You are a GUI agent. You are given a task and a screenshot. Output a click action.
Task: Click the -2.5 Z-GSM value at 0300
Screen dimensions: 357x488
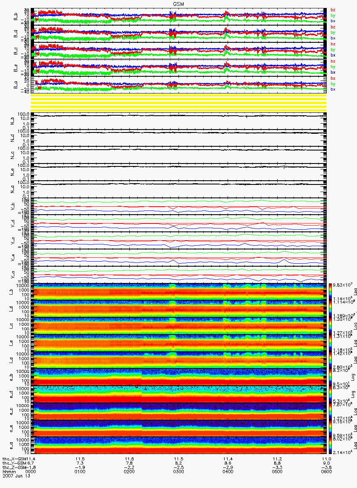coord(178,467)
